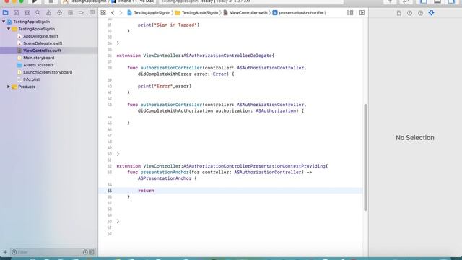462x260 pixels.
Task: Click the add file plus button at the bottom left
Action: click(5, 252)
